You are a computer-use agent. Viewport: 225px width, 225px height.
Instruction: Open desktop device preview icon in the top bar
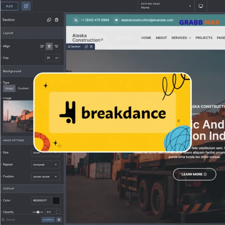(x=201, y=6)
